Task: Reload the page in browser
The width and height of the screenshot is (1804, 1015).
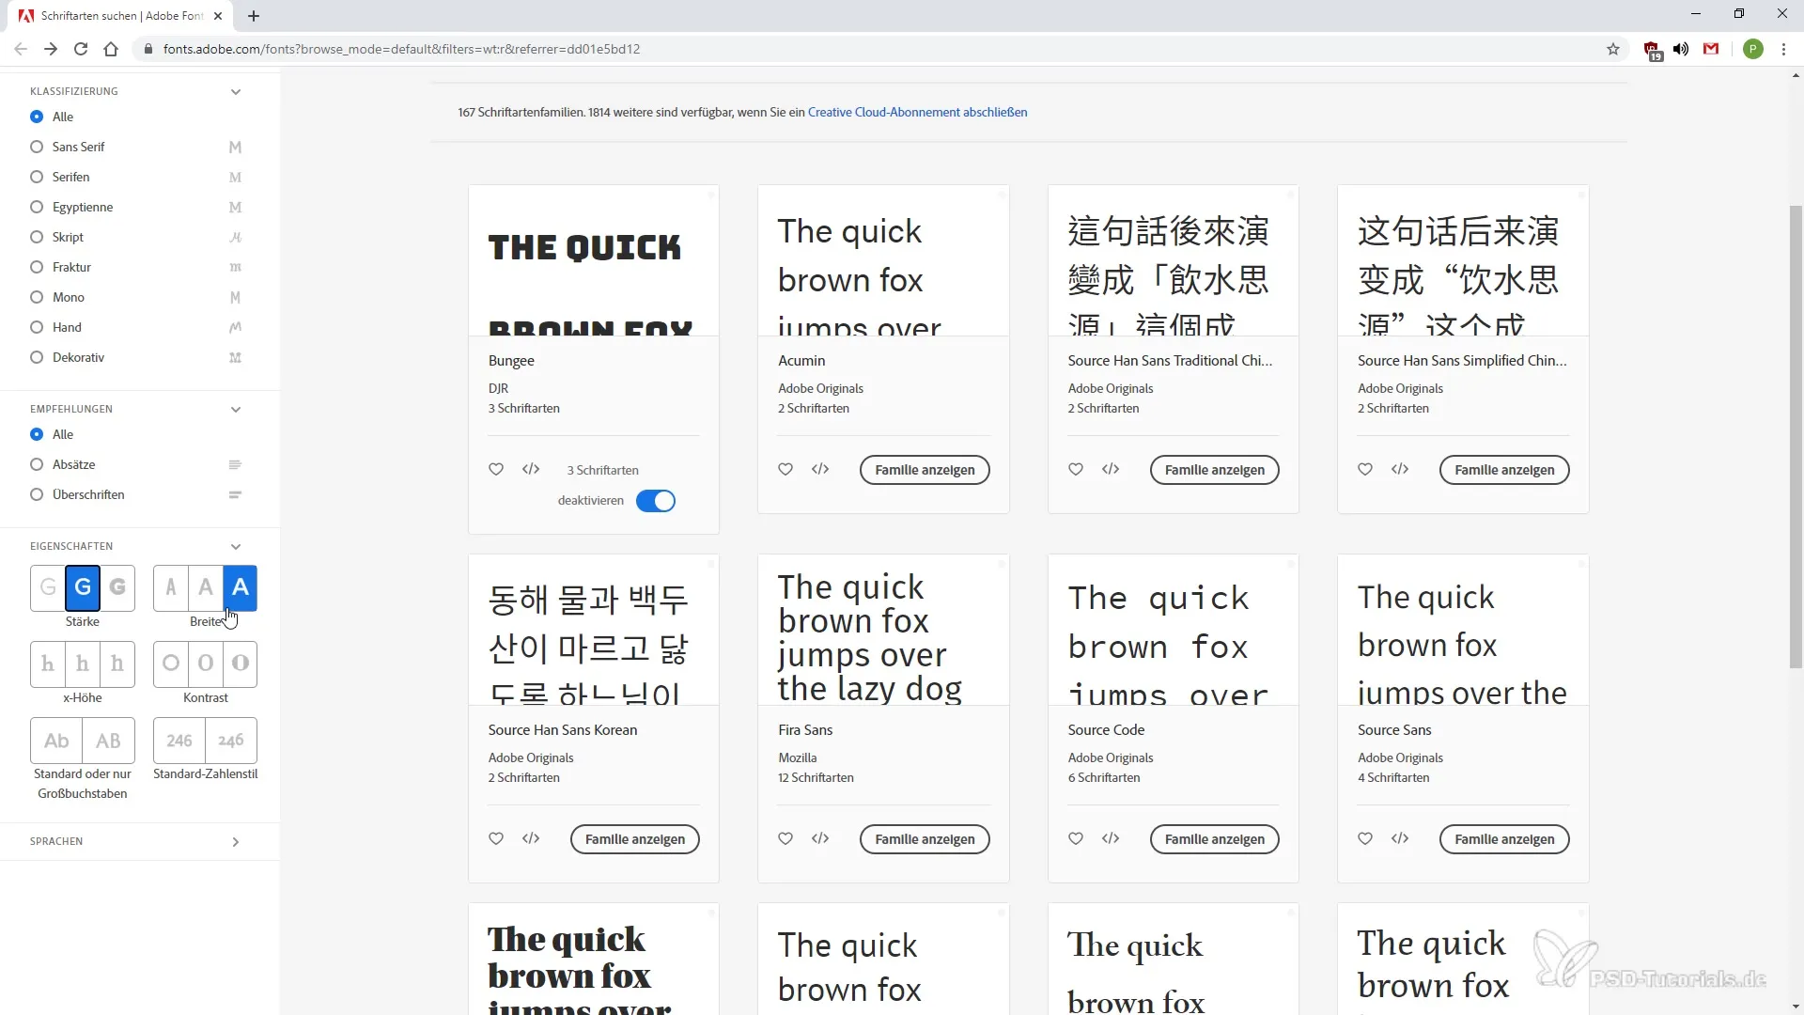Action: pyautogui.click(x=81, y=49)
